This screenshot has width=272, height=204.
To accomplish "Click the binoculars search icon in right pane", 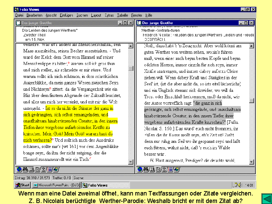I will click(146, 169).
